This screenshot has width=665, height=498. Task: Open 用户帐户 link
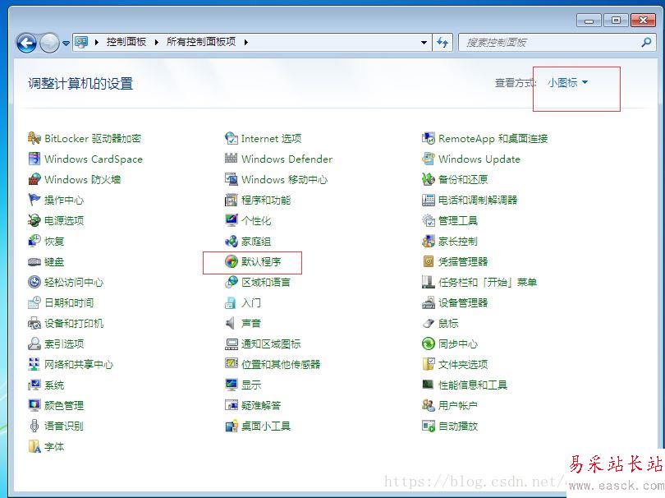coord(458,405)
